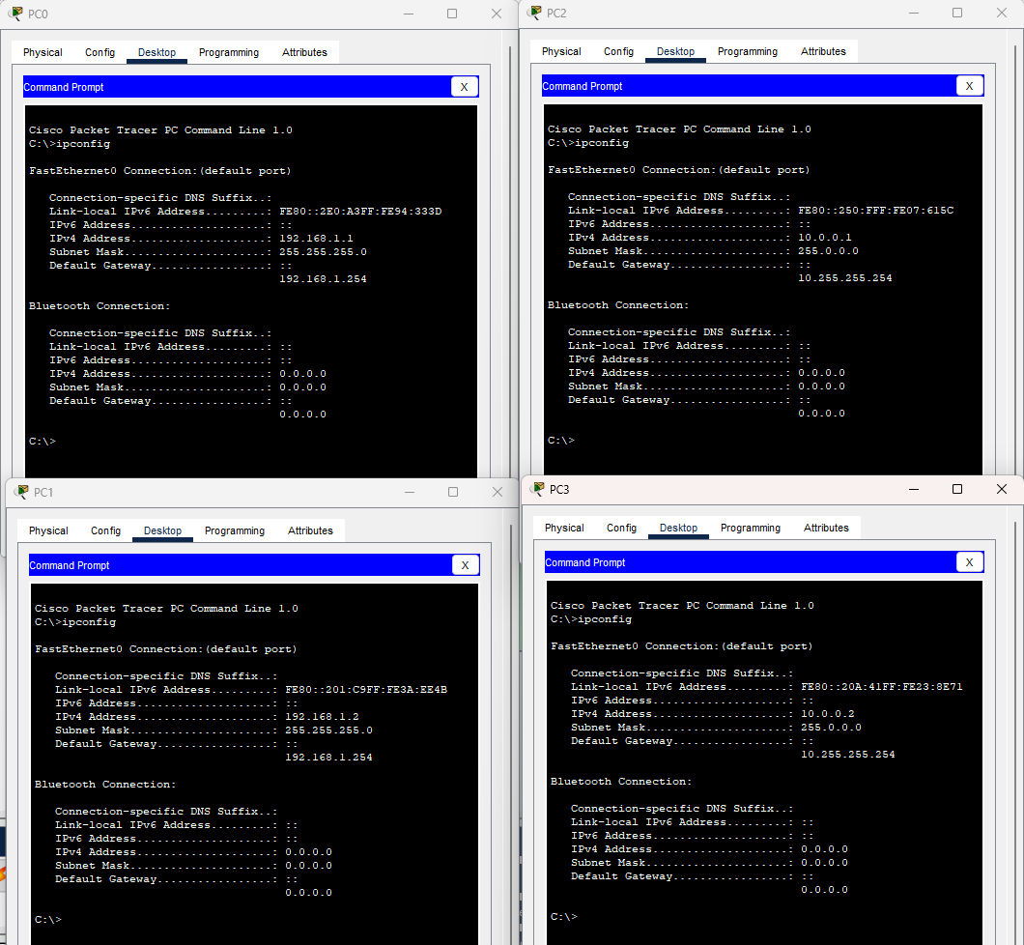Click the PC0 device icon in its title bar

[16, 14]
